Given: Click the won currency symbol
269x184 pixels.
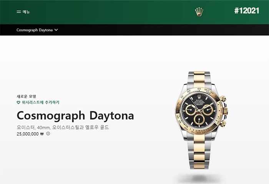Looking at the screenshot, I should pyautogui.click(x=42, y=134).
